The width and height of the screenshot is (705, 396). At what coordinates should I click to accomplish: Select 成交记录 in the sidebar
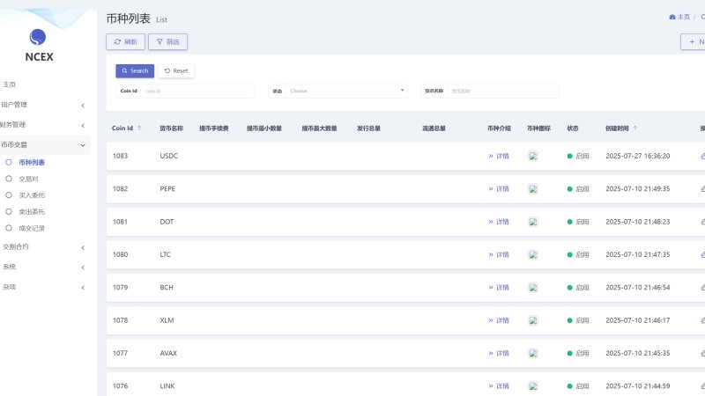click(32, 228)
